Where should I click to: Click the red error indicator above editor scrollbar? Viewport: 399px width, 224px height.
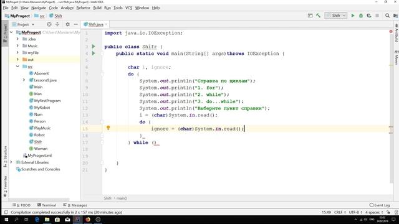pos(391,32)
